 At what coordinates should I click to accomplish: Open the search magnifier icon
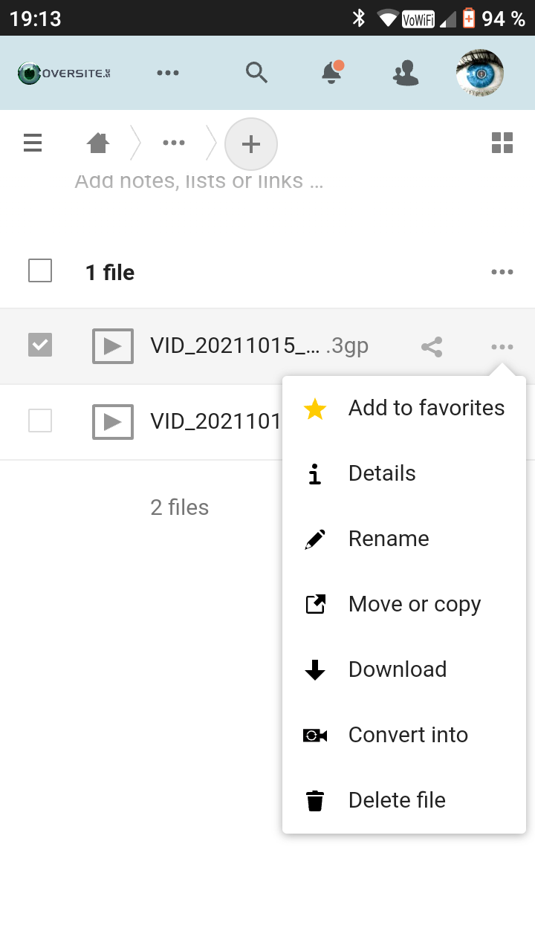tap(256, 73)
